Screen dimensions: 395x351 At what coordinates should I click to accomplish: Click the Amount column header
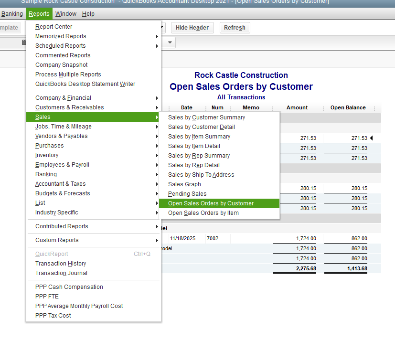click(x=297, y=108)
